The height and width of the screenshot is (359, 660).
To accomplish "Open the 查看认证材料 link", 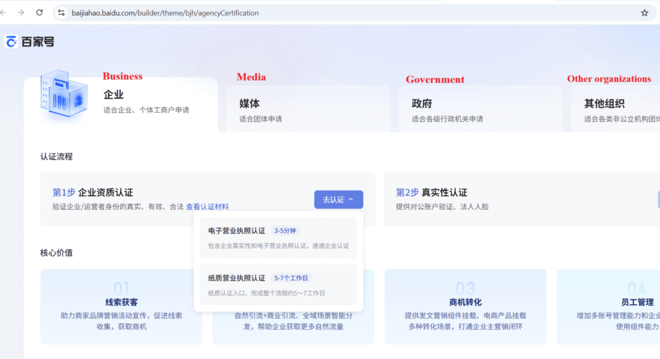I will pos(207,207).
